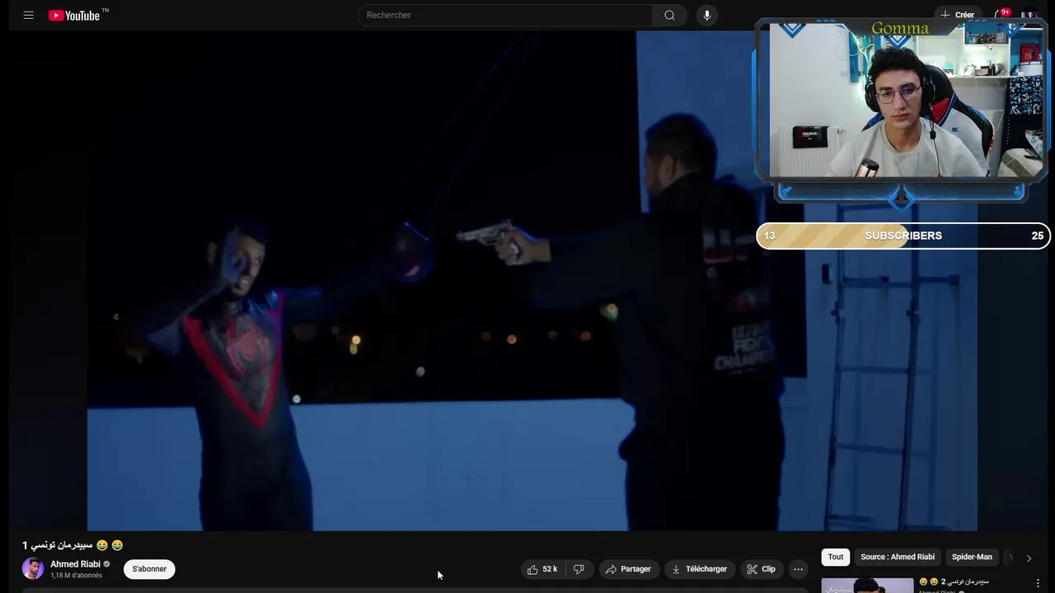
Task: Click the video title سبيدرمان تونسي 1
Action: [x=73, y=545]
